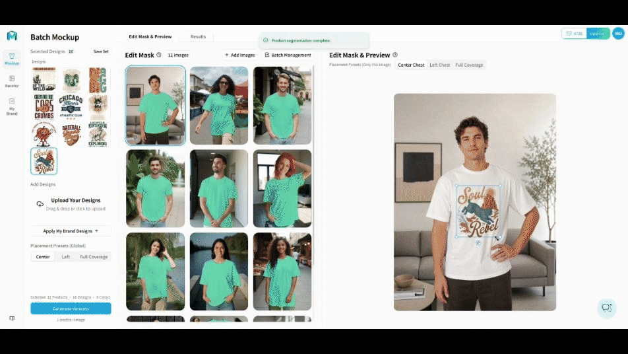Select the husky dog design thumbnail
The width and height of the screenshot is (628, 354).
(98, 106)
